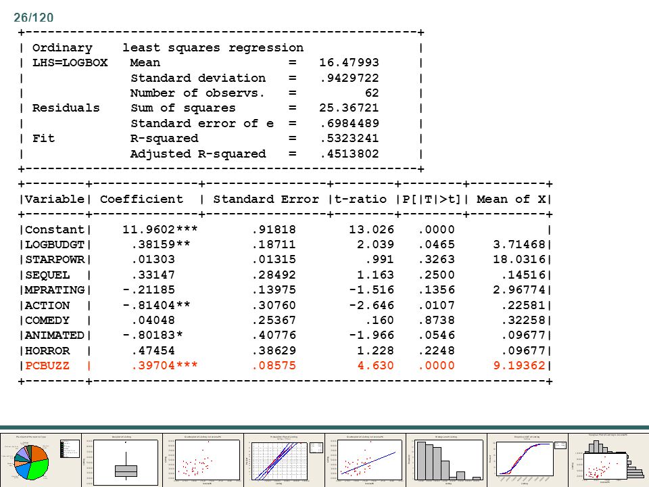Screen dimensions: 649x487
Task: Click the 'ANIMATED' variable name
Action: pyautogui.click(x=55, y=335)
